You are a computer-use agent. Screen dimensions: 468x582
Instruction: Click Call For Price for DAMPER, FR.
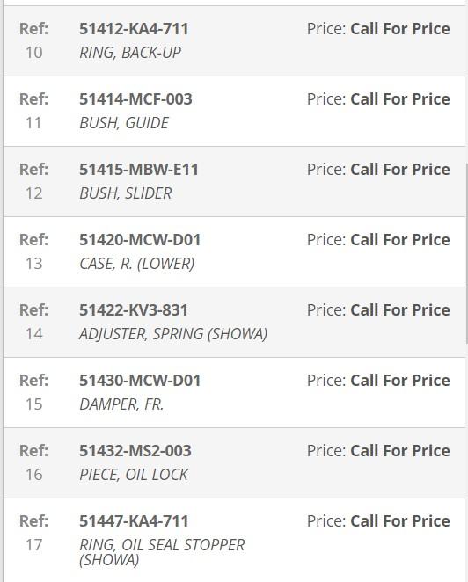(x=400, y=381)
